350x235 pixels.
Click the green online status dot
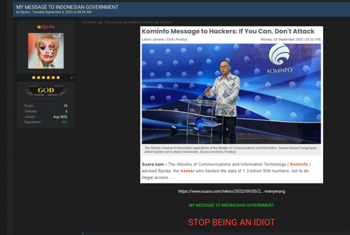72,78
